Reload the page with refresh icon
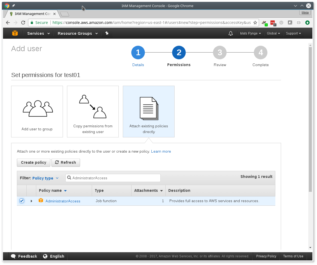This screenshot has height=265, width=317. click(23, 23)
